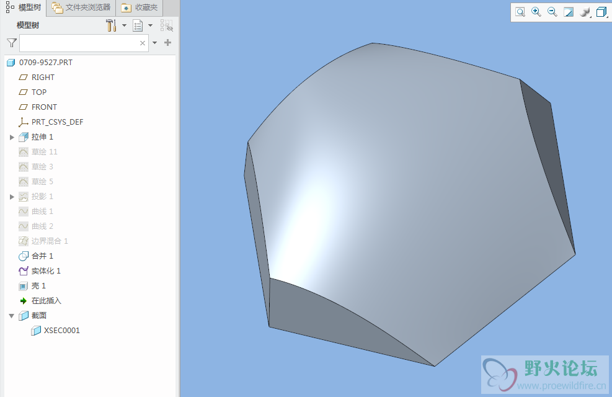Open dropdown arrow beside tree display icon
The image size is (612, 397).
pos(150,26)
